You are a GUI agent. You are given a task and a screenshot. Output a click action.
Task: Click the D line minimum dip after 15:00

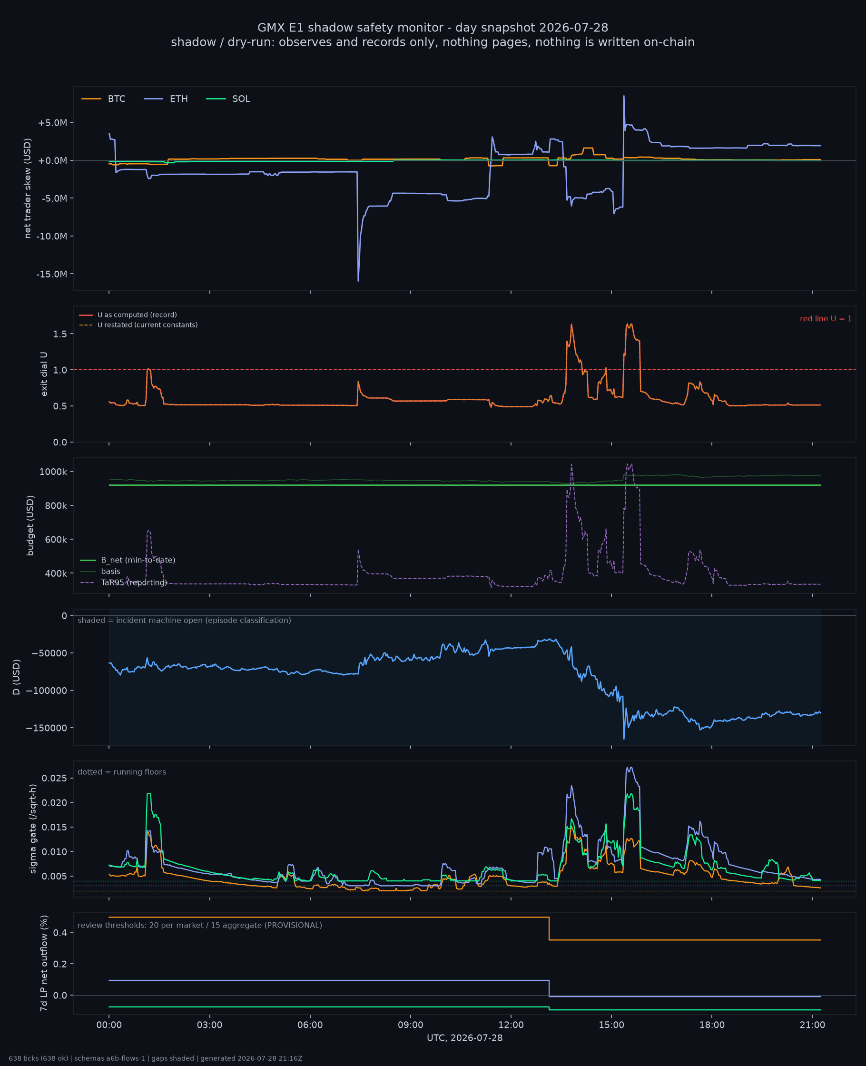click(623, 738)
